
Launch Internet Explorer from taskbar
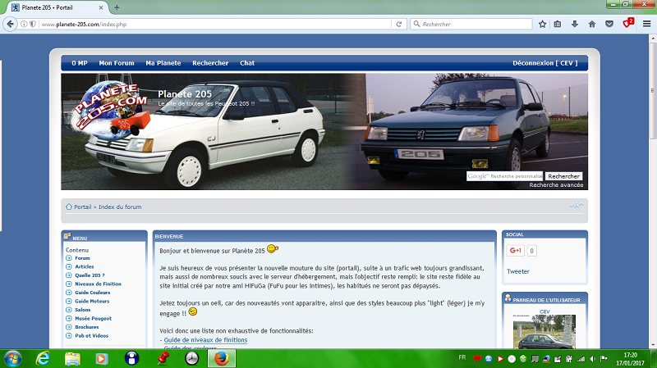tap(43, 359)
